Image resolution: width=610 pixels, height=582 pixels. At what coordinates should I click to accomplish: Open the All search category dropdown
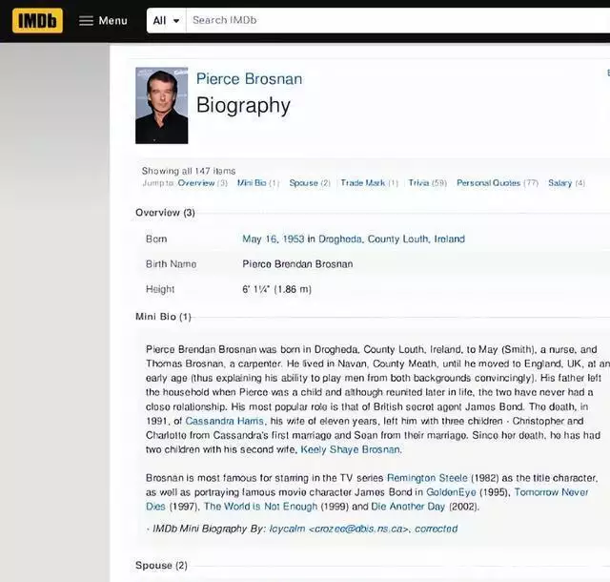click(166, 20)
